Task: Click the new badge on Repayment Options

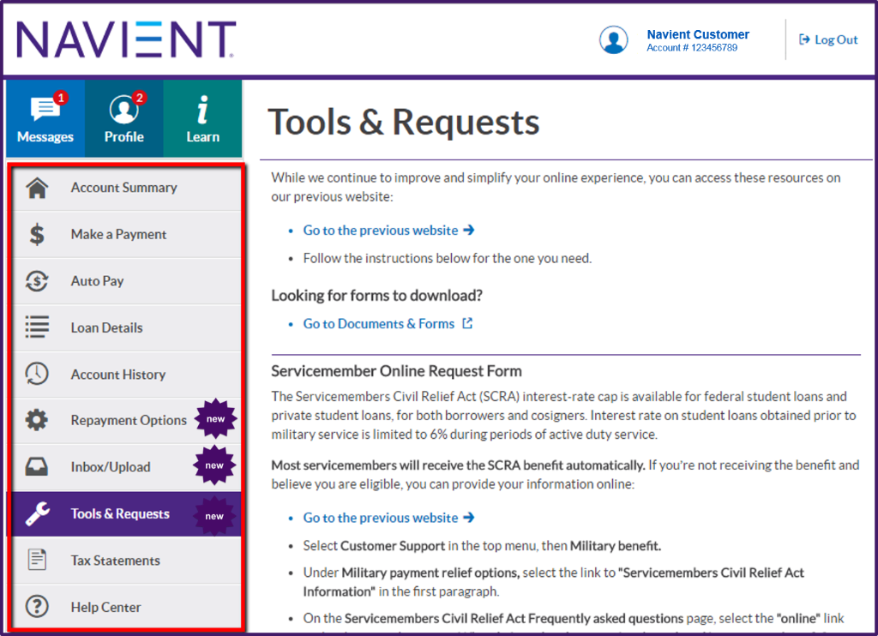Action: tap(215, 419)
